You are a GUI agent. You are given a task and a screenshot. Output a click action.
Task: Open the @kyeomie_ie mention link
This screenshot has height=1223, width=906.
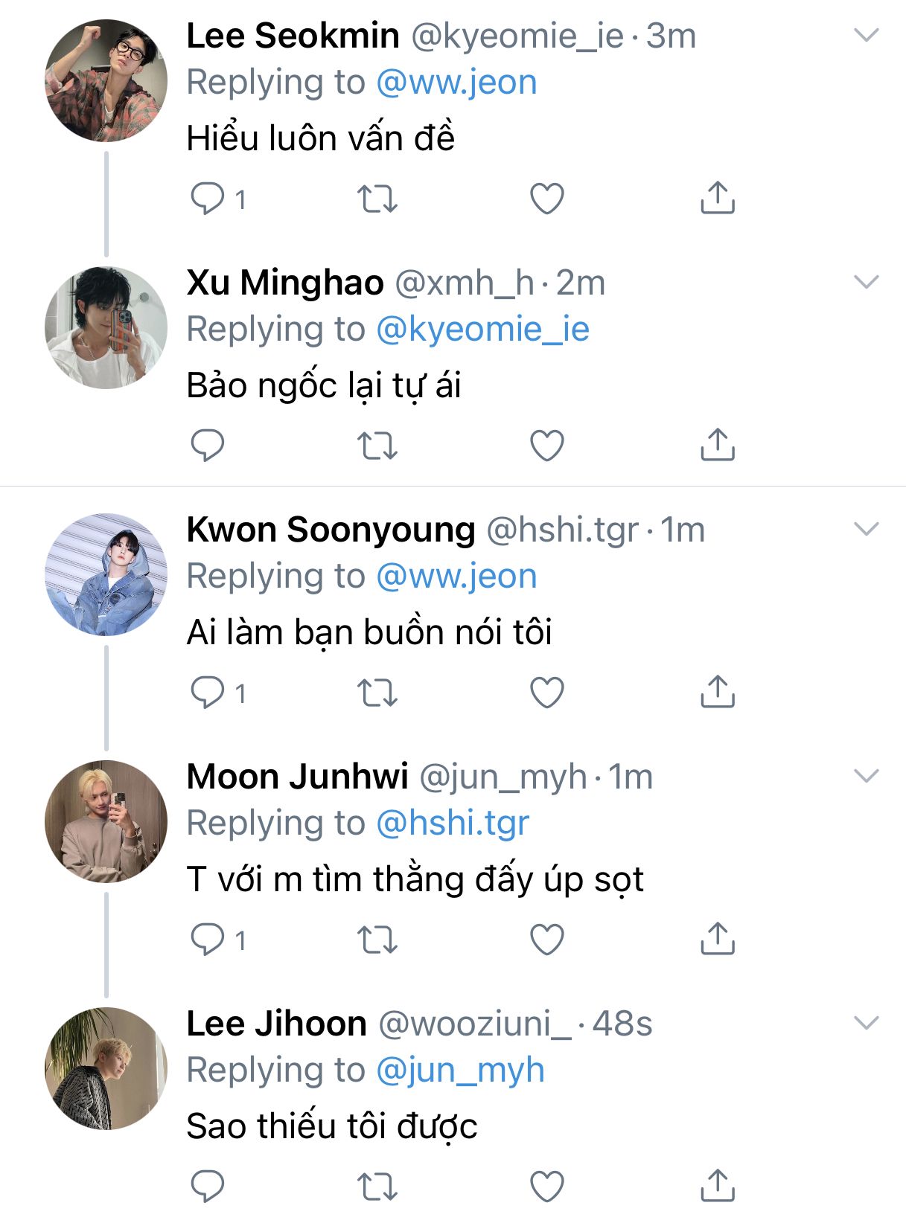(x=482, y=330)
